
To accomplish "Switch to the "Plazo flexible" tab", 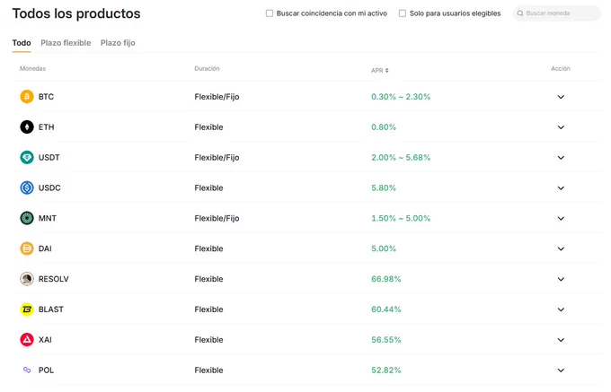I will point(66,43).
